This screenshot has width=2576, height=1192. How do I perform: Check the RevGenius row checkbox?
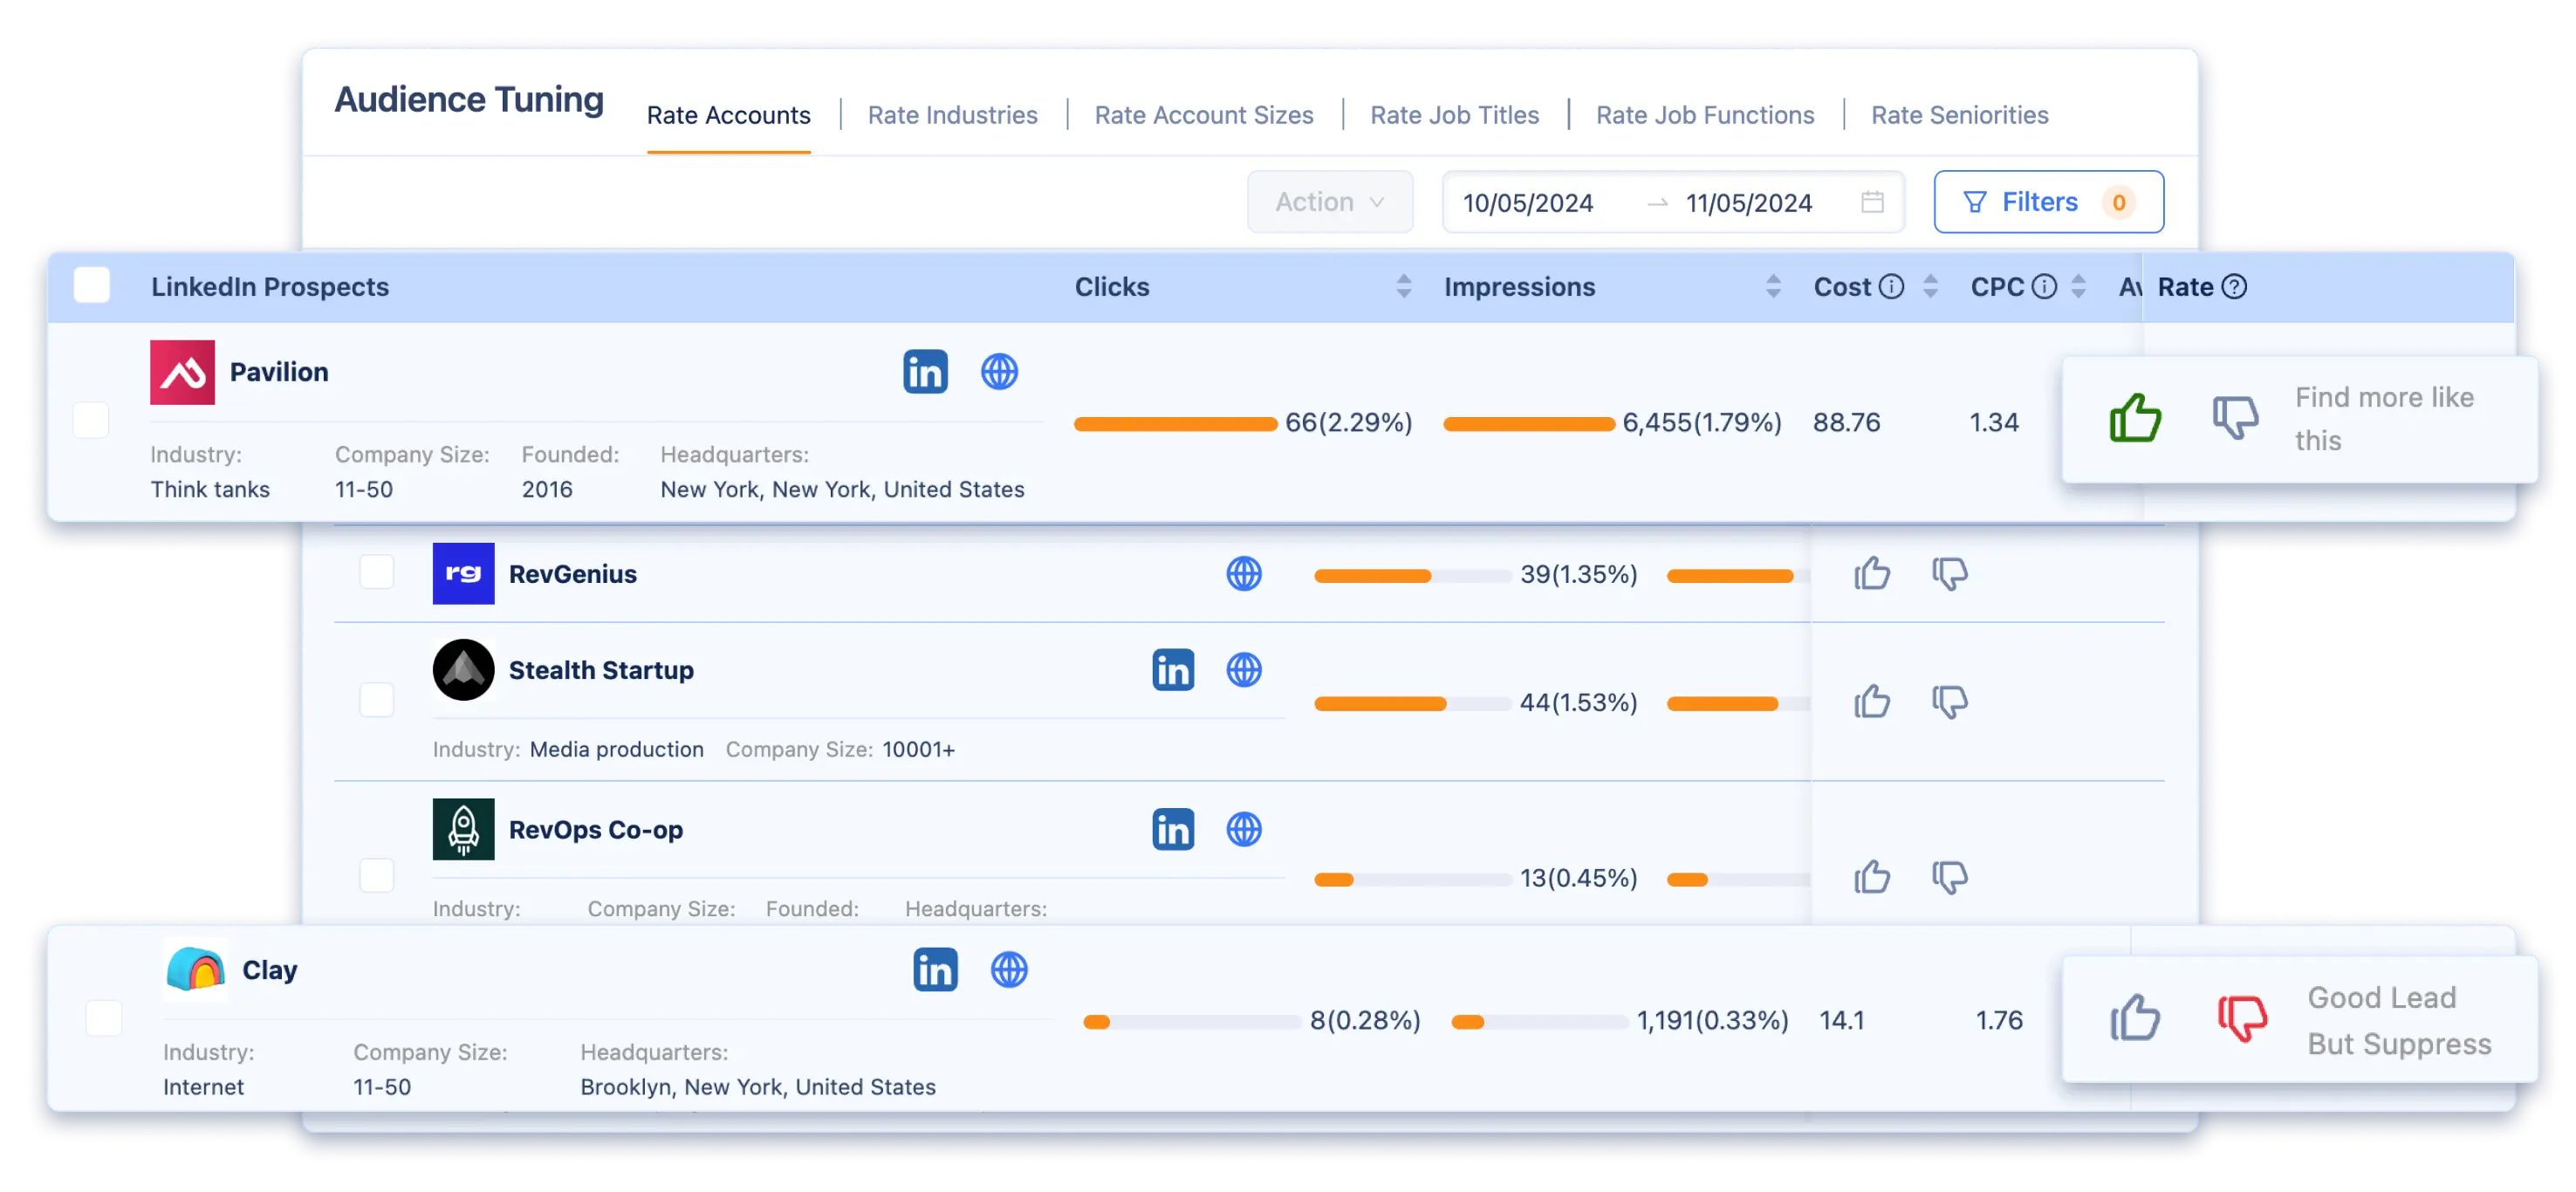[377, 573]
